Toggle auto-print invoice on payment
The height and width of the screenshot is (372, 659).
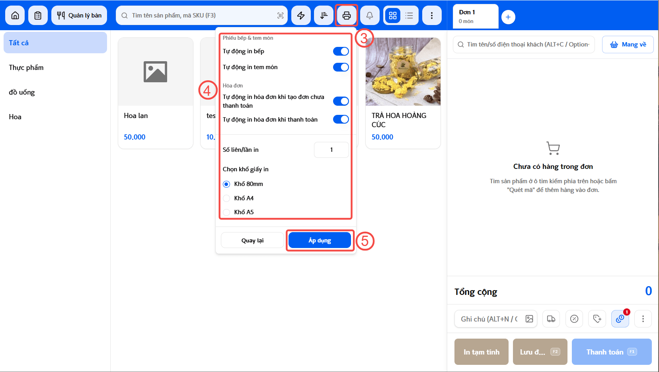coord(341,119)
